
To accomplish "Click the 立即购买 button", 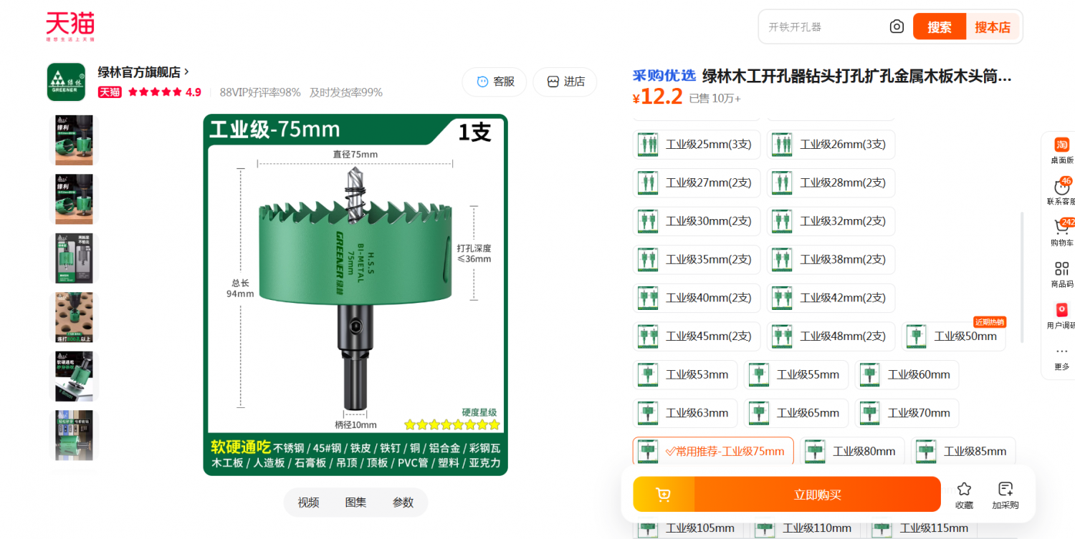I will 817,495.
